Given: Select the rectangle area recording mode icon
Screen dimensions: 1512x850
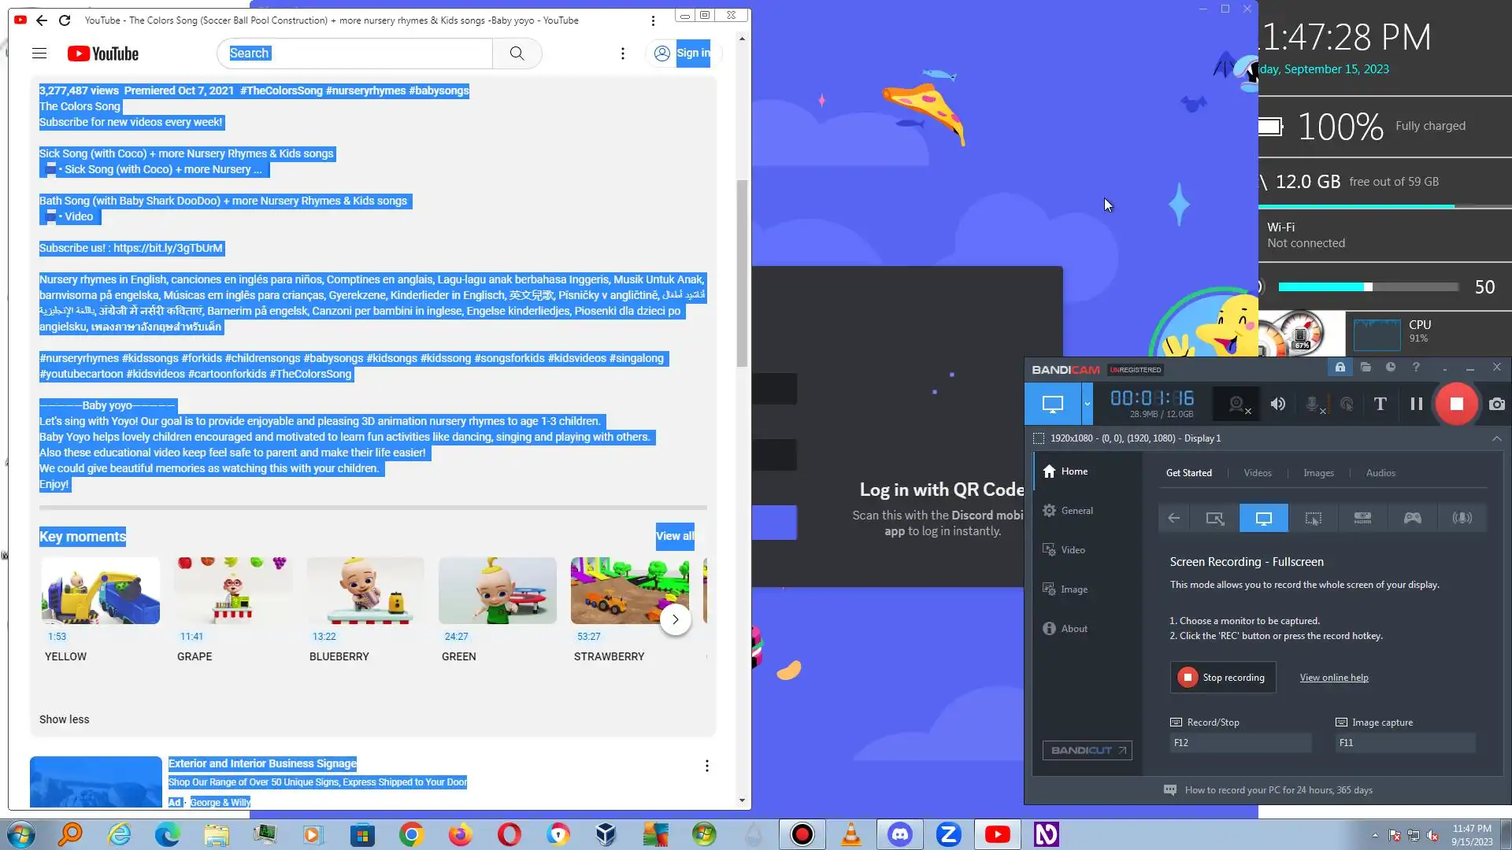Looking at the screenshot, I should coord(1214,518).
